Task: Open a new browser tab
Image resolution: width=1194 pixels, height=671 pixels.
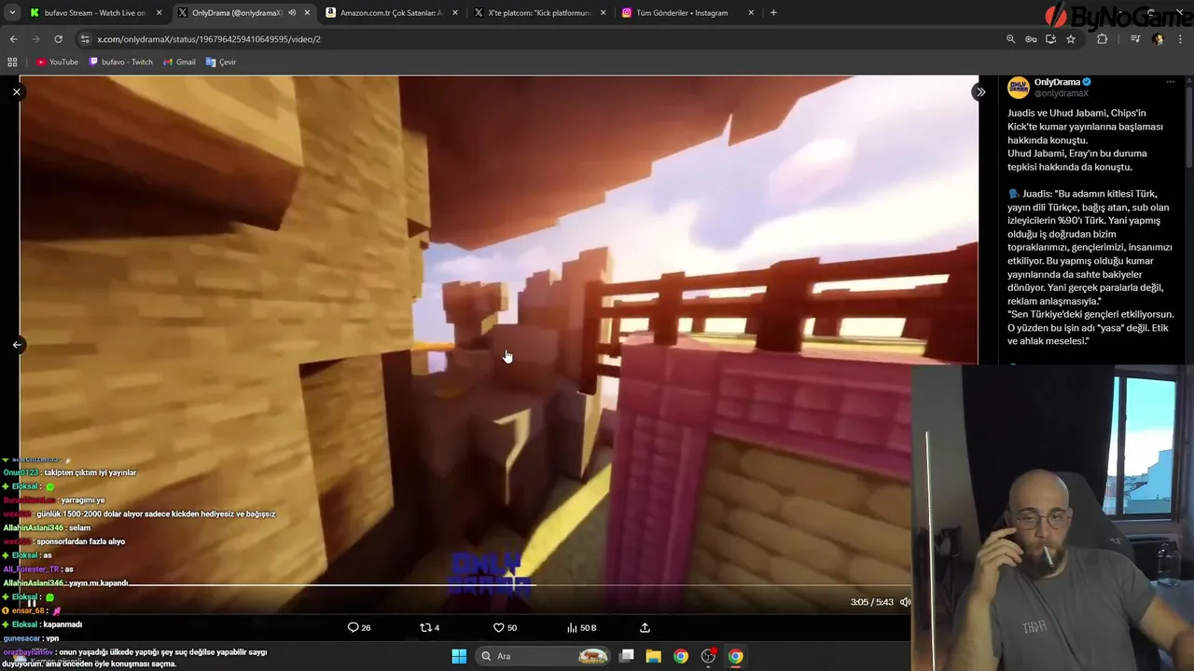Action: pyautogui.click(x=773, y=13)
